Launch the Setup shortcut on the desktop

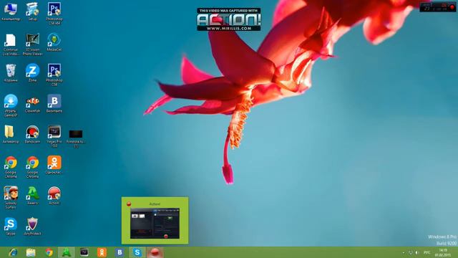click(x=32, y=11)
